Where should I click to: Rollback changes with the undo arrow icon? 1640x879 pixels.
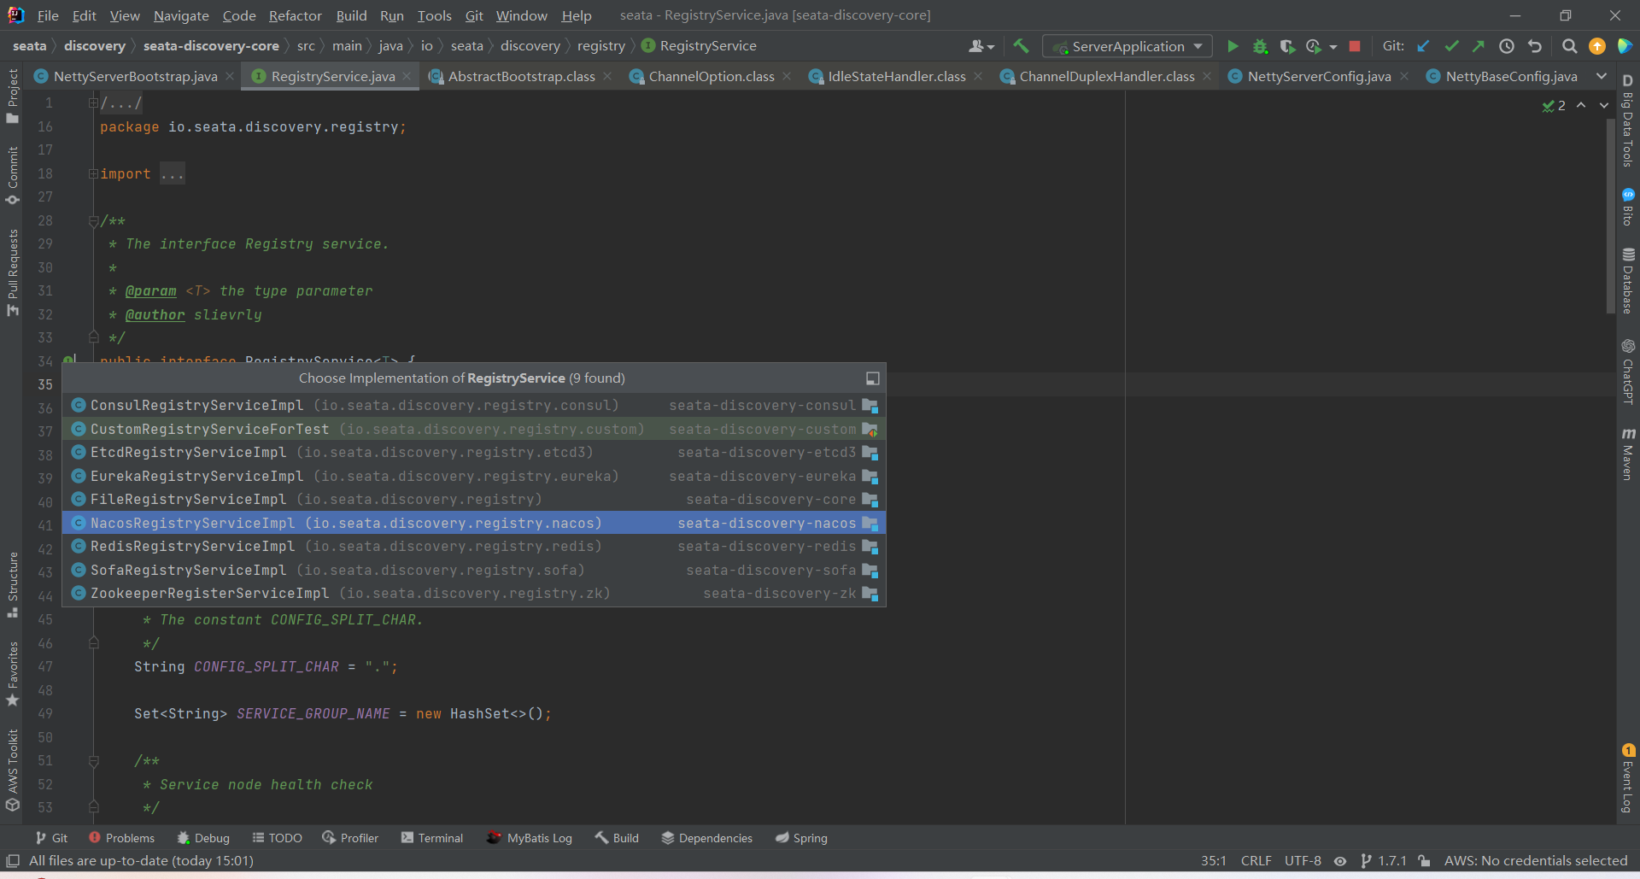1535,46
